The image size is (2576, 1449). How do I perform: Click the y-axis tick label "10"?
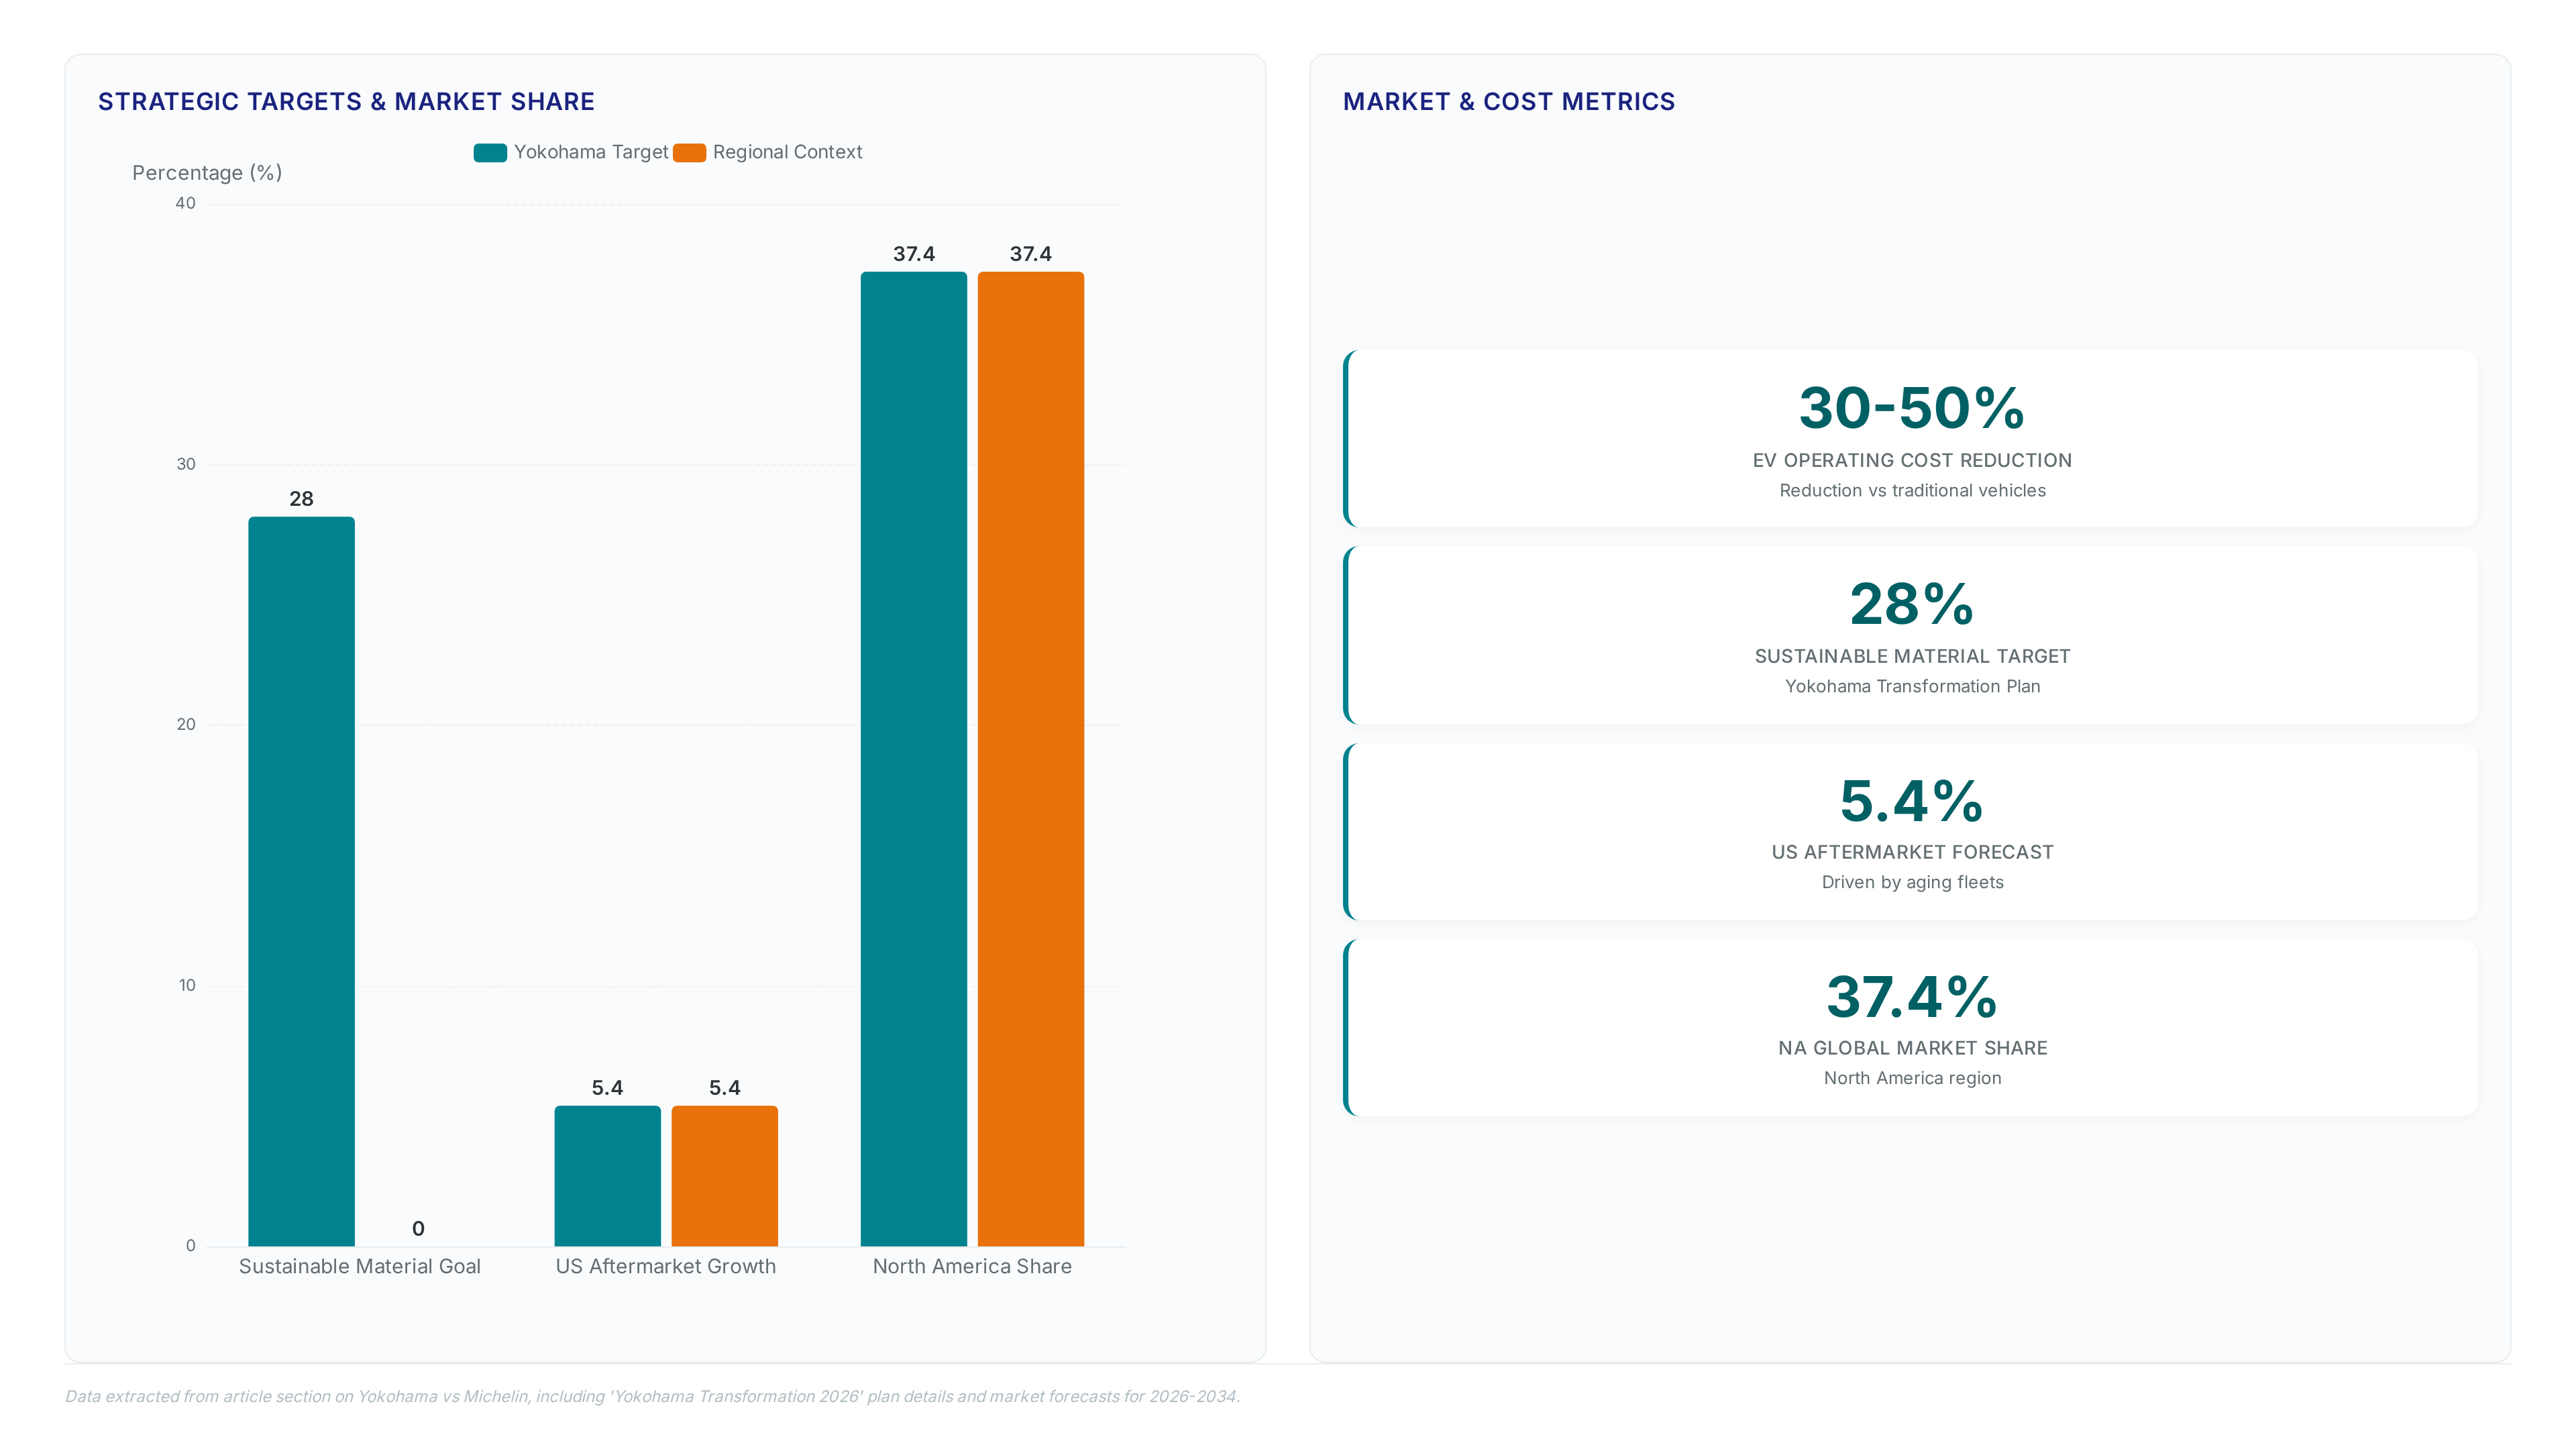coord(187,986)
